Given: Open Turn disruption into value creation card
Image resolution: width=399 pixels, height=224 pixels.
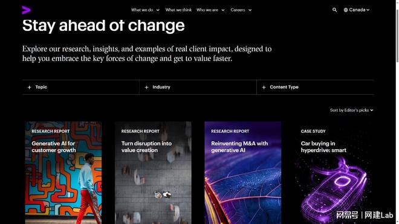Looking at the screenshot, I should 153,173.
